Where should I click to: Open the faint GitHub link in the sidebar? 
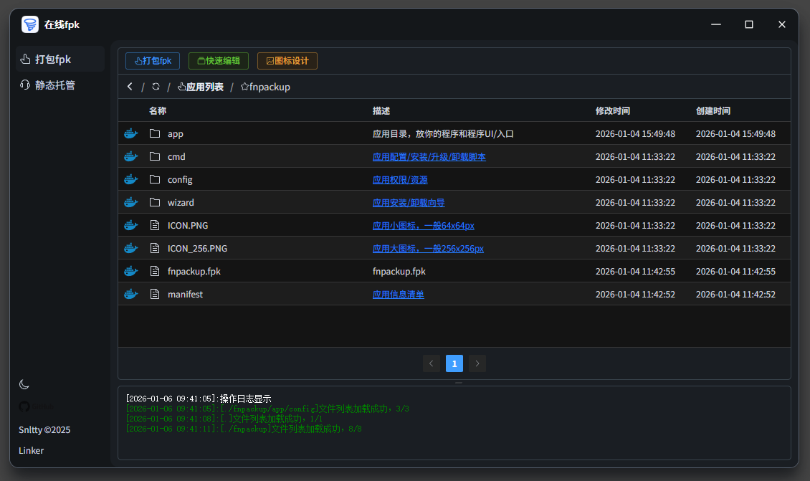[36, 406]
